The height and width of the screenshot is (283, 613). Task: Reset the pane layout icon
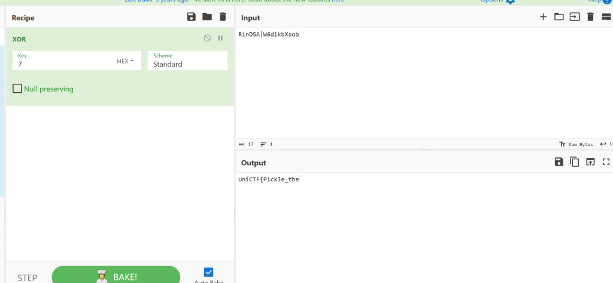pyautogui.click(x=606, y=17)
